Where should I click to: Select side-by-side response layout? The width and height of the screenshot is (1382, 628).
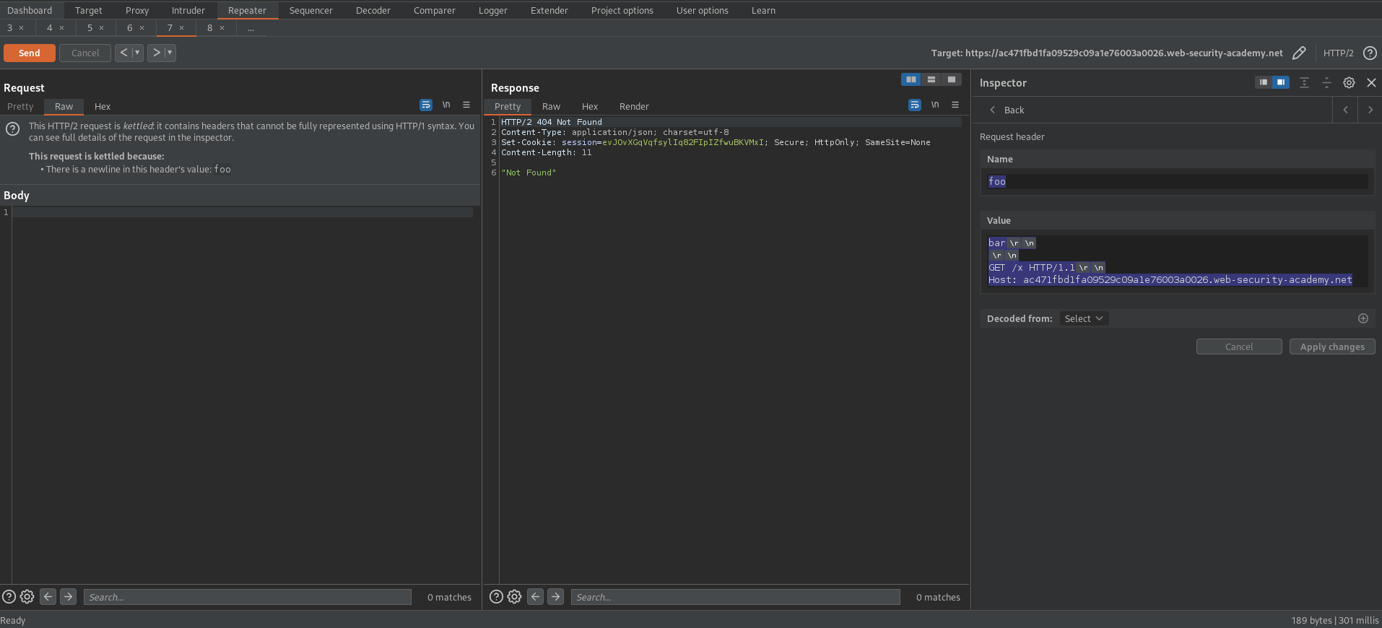tap(911, 79)
